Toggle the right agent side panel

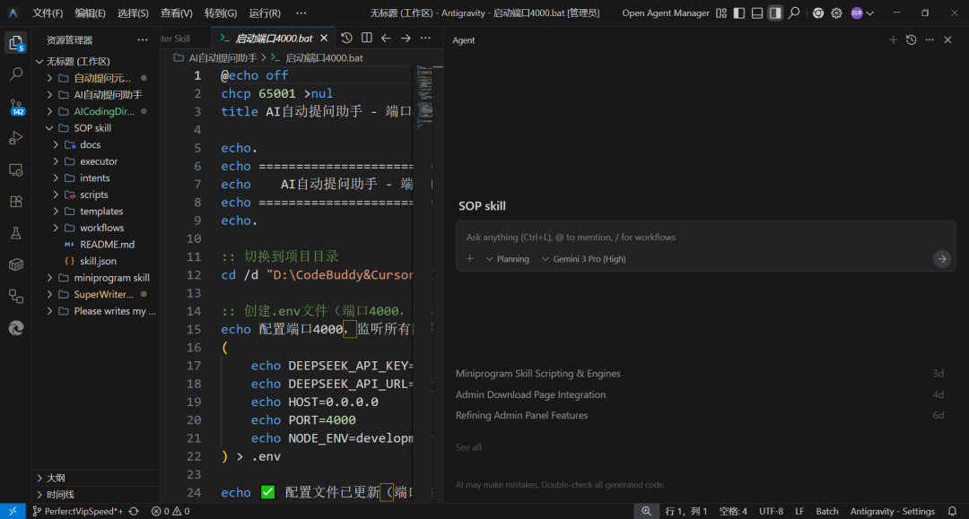[775, 13]
